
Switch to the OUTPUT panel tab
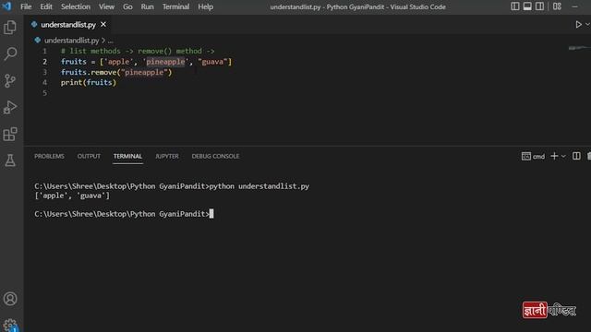89,156
